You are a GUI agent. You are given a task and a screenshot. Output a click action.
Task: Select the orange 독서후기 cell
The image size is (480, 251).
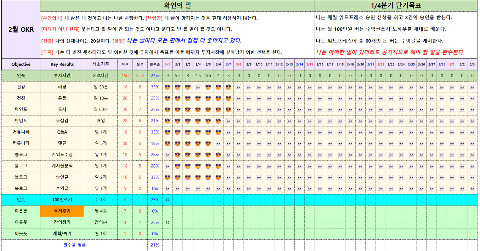(x=62, y=211)
